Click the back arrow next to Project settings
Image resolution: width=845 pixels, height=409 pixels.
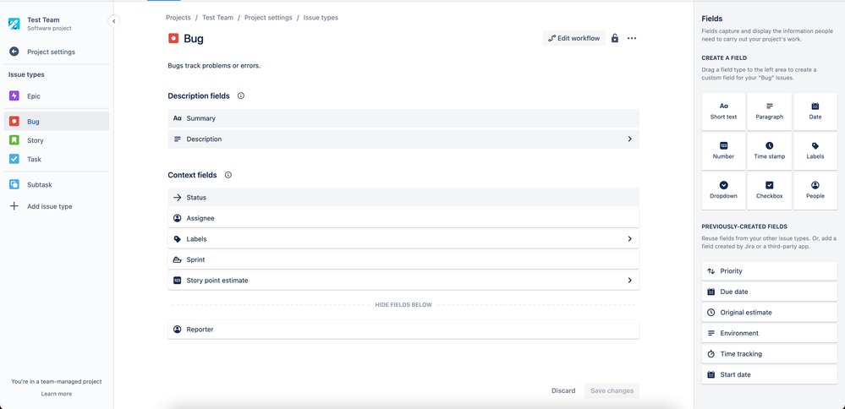(x=14, y=52)
